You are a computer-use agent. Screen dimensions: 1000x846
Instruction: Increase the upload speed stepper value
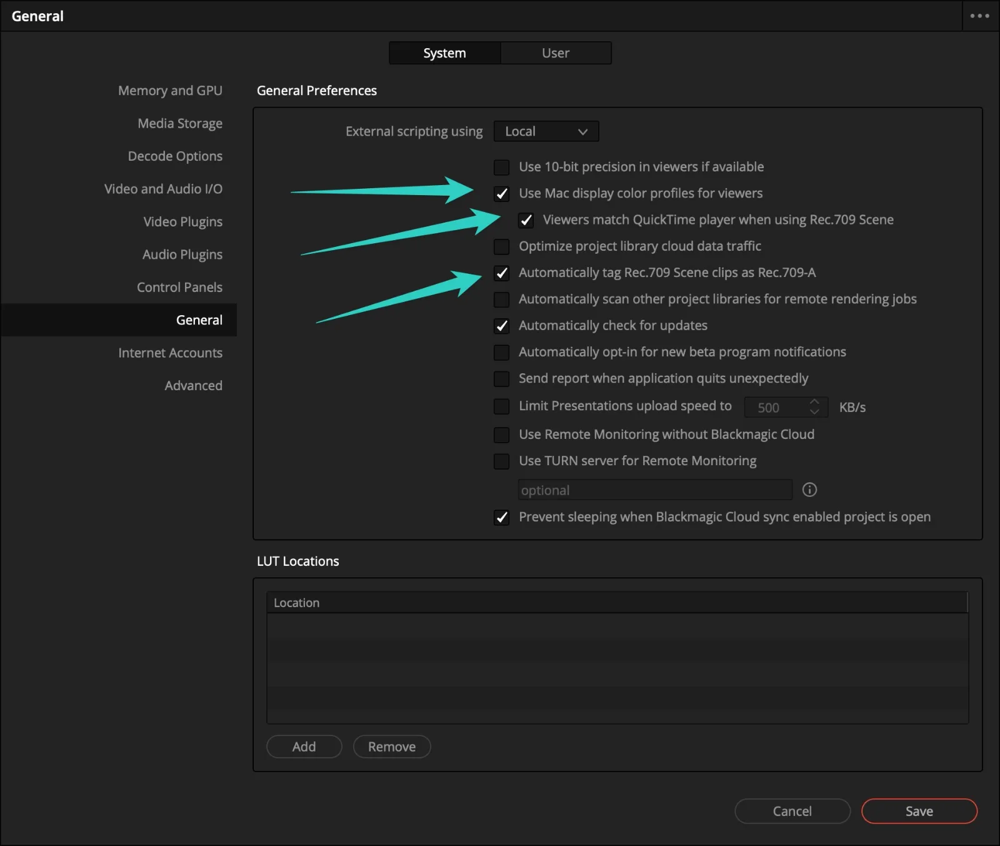coord(814,401)
